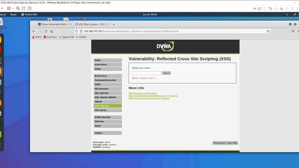Go to the Firefox home page
The height and width of the screenshot is (168, 299).
pos(52,31)
